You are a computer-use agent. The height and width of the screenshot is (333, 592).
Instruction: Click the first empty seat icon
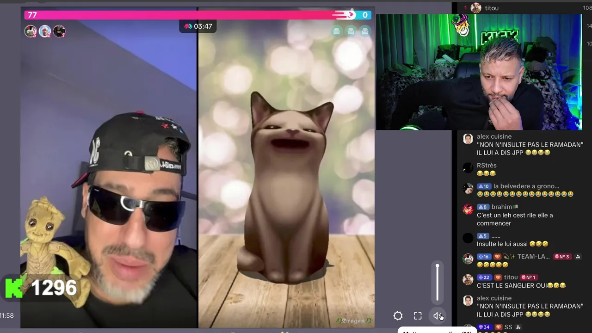(x=336, y=31)
